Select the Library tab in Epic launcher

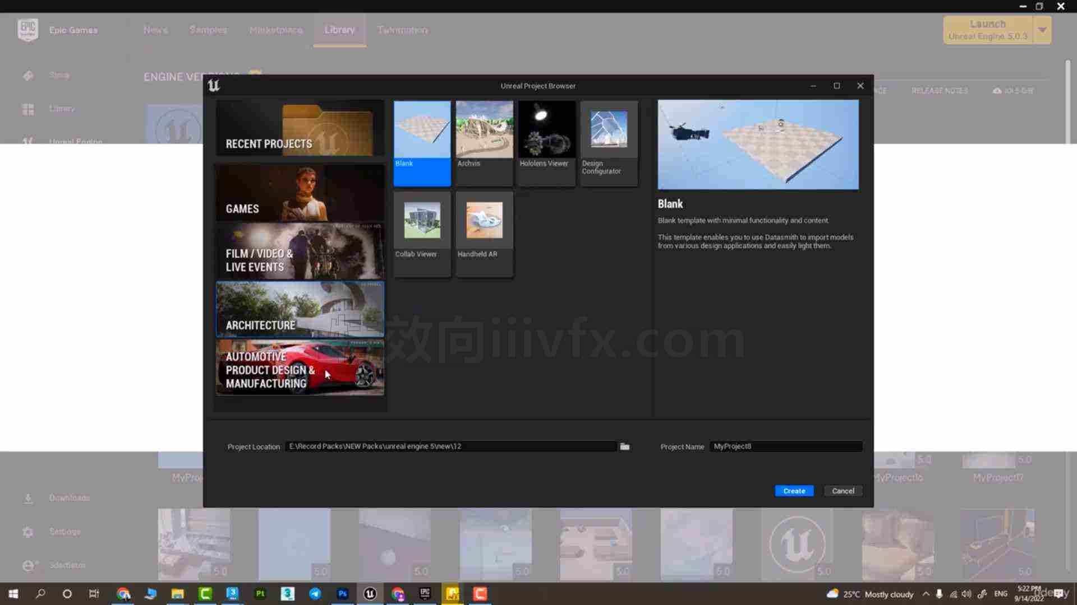pos(339,30)
